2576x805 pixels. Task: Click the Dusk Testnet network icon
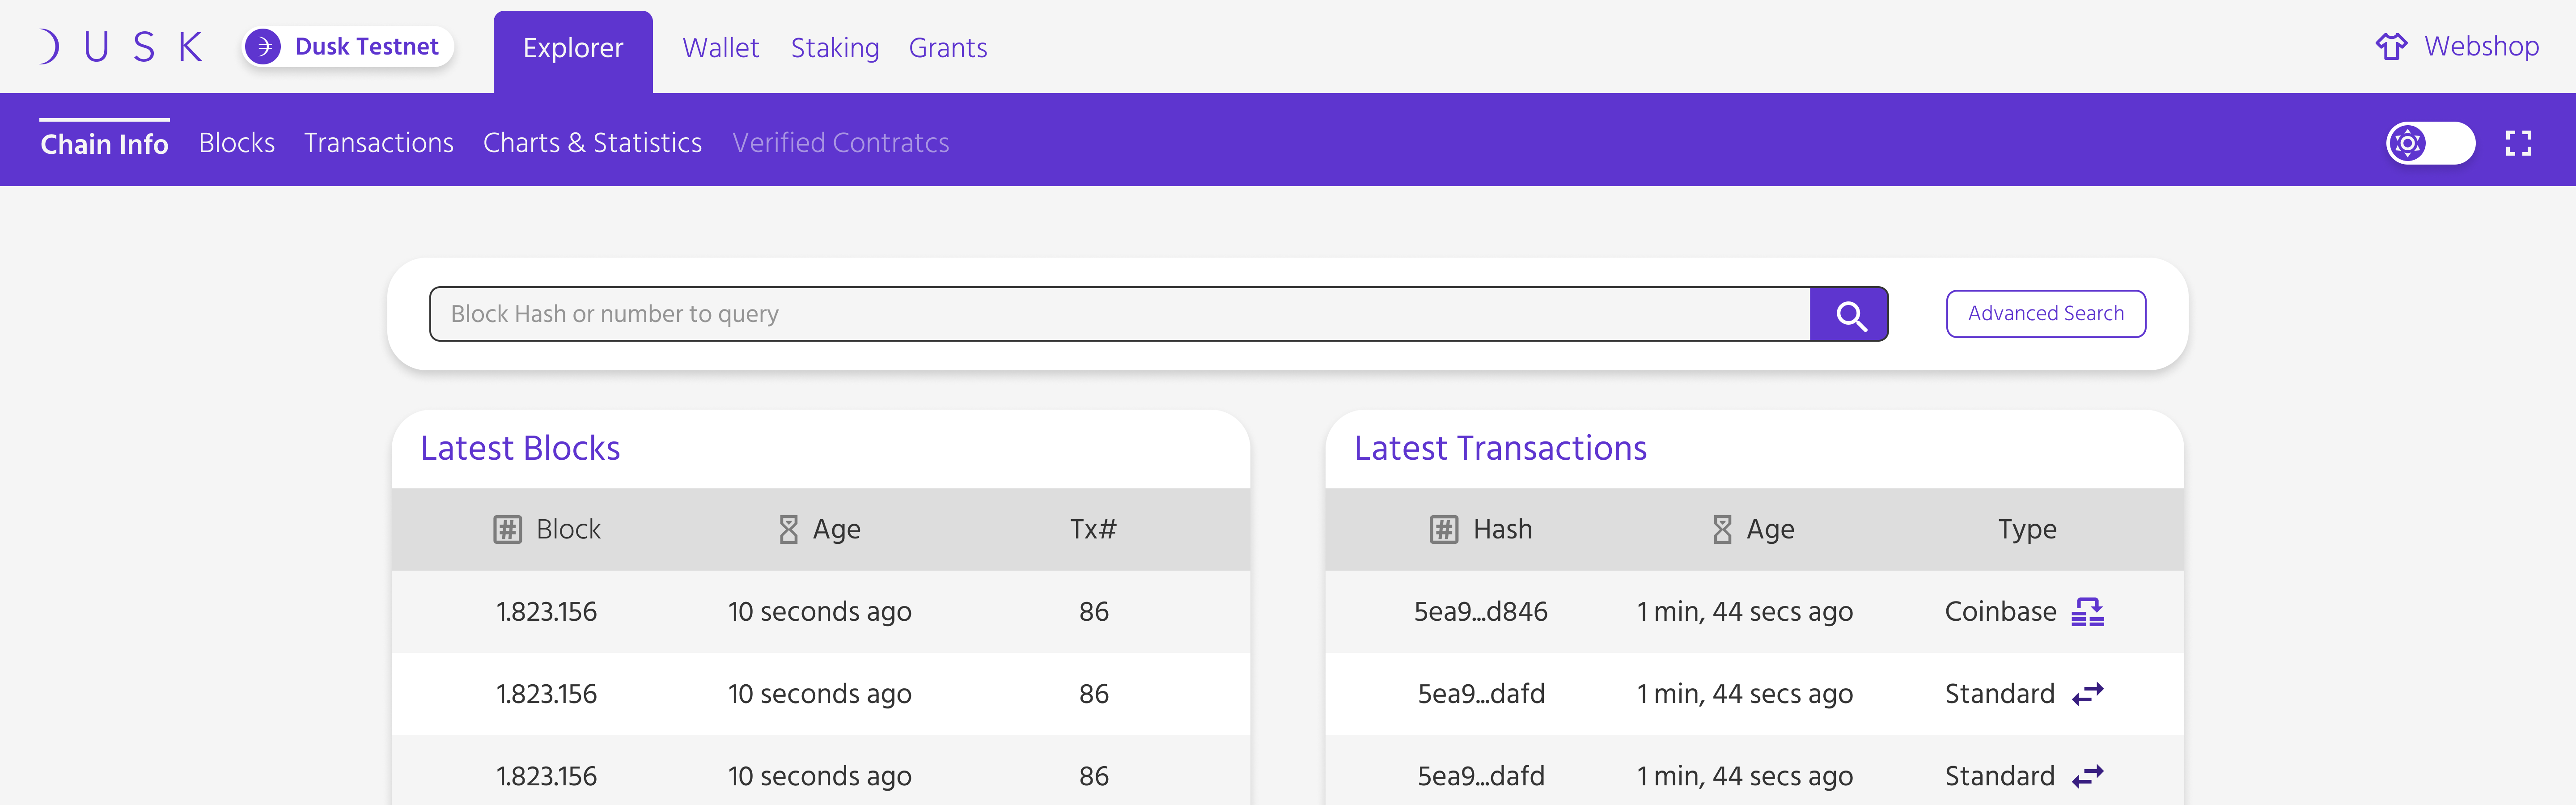[x=264, y=47]
